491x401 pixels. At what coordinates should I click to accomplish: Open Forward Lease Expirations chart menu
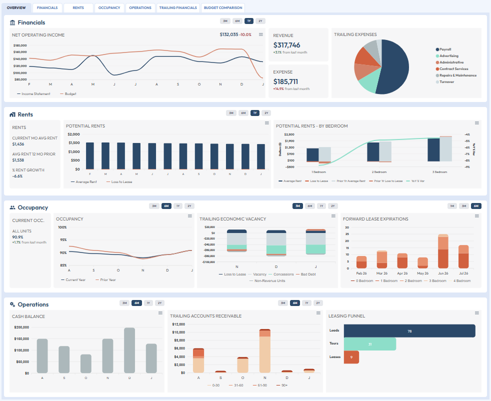pyautogui.click(x=477, y=216)
